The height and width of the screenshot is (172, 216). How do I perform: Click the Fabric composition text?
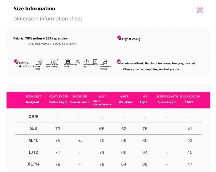40,38
